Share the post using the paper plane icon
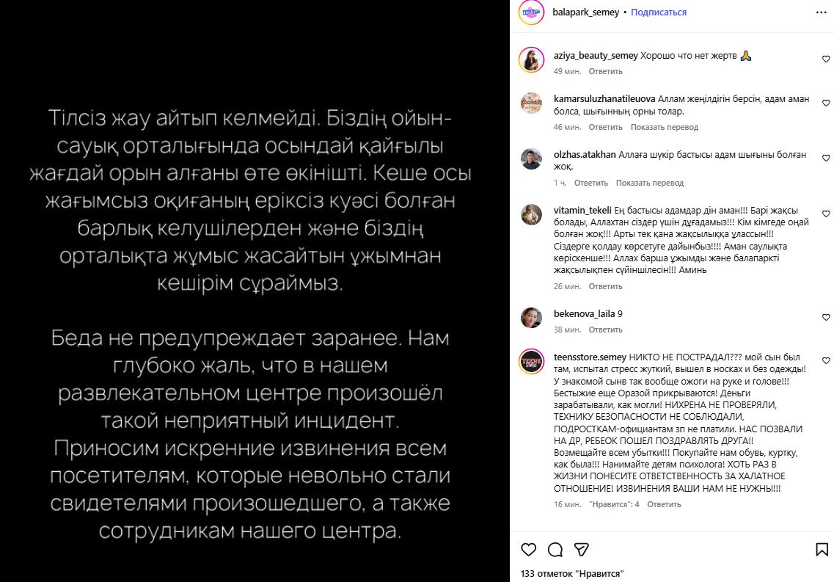 581,550
